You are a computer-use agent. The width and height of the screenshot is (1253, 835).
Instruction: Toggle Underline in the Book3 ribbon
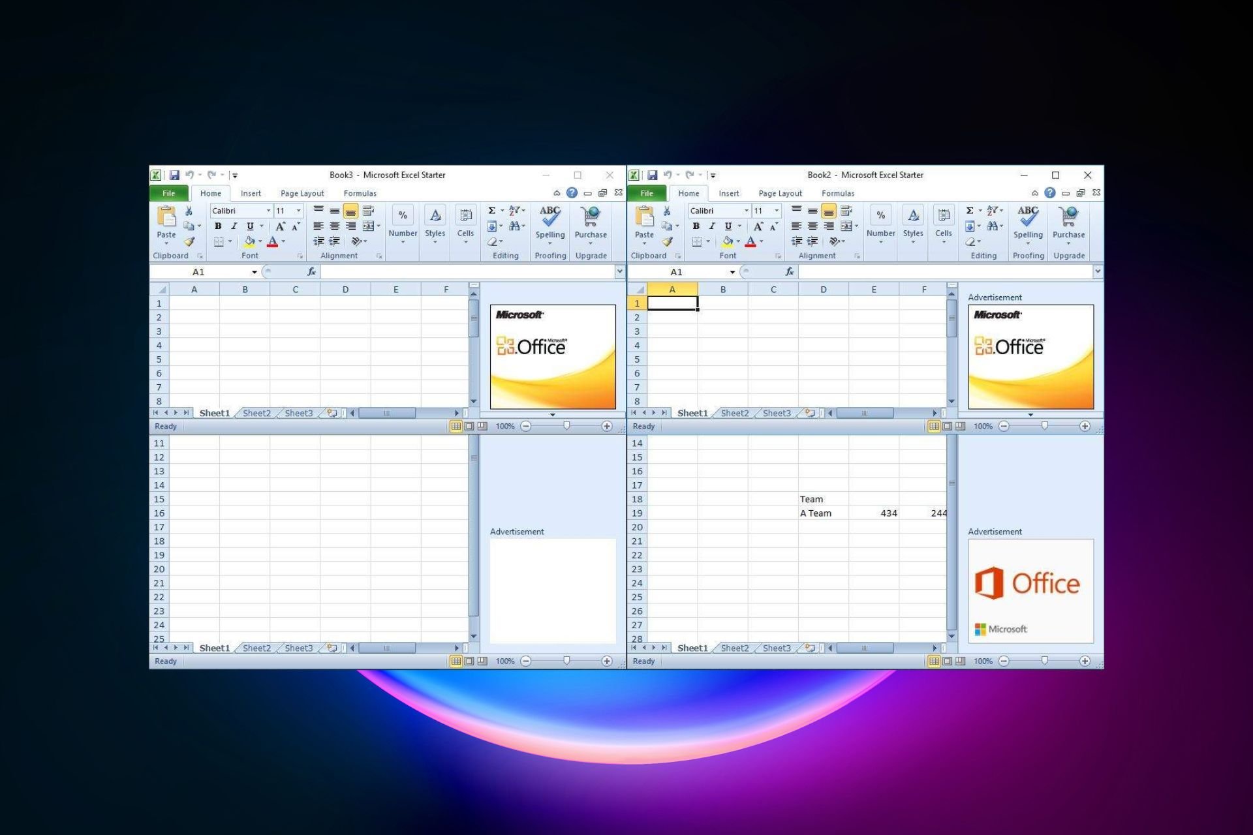click(250, 226)
